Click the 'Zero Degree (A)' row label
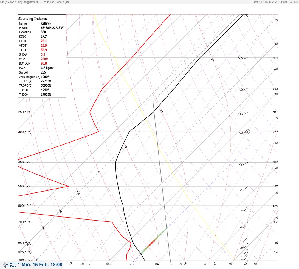This screenshot has height=269, width=299. click(30, 77)
